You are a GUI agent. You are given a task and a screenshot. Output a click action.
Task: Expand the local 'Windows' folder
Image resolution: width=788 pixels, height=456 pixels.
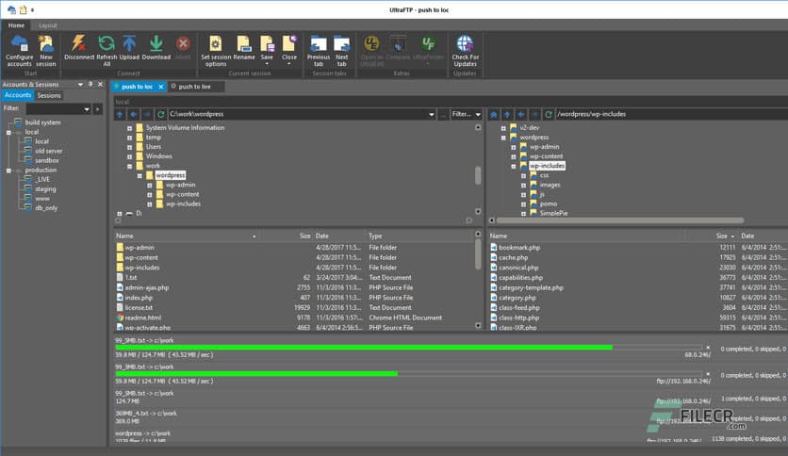pyautogui.click(x=129, y=156)
